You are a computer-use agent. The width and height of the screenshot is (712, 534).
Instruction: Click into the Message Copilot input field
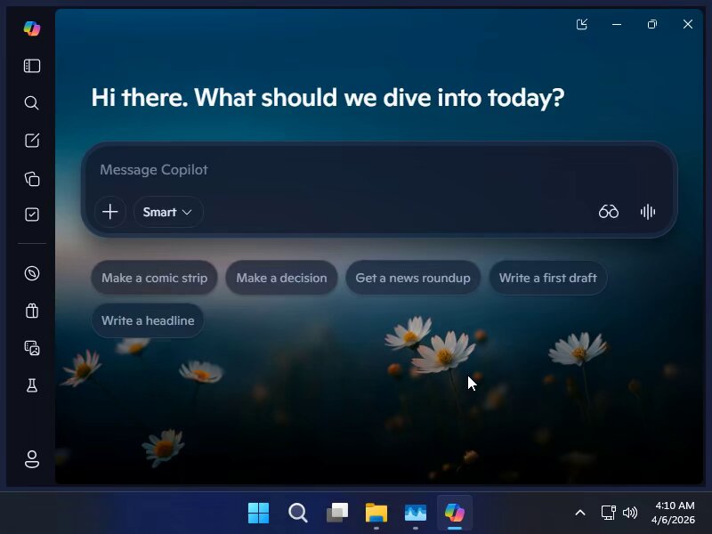356,170
